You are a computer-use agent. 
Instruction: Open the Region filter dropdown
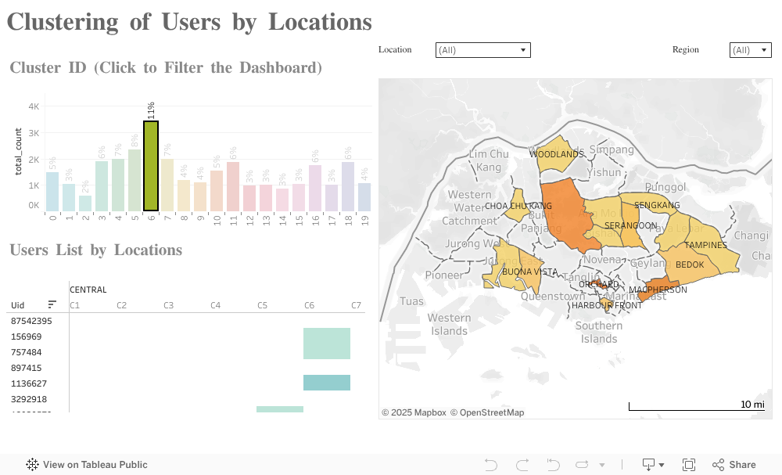pyautogui.click(x=750, y=50)
